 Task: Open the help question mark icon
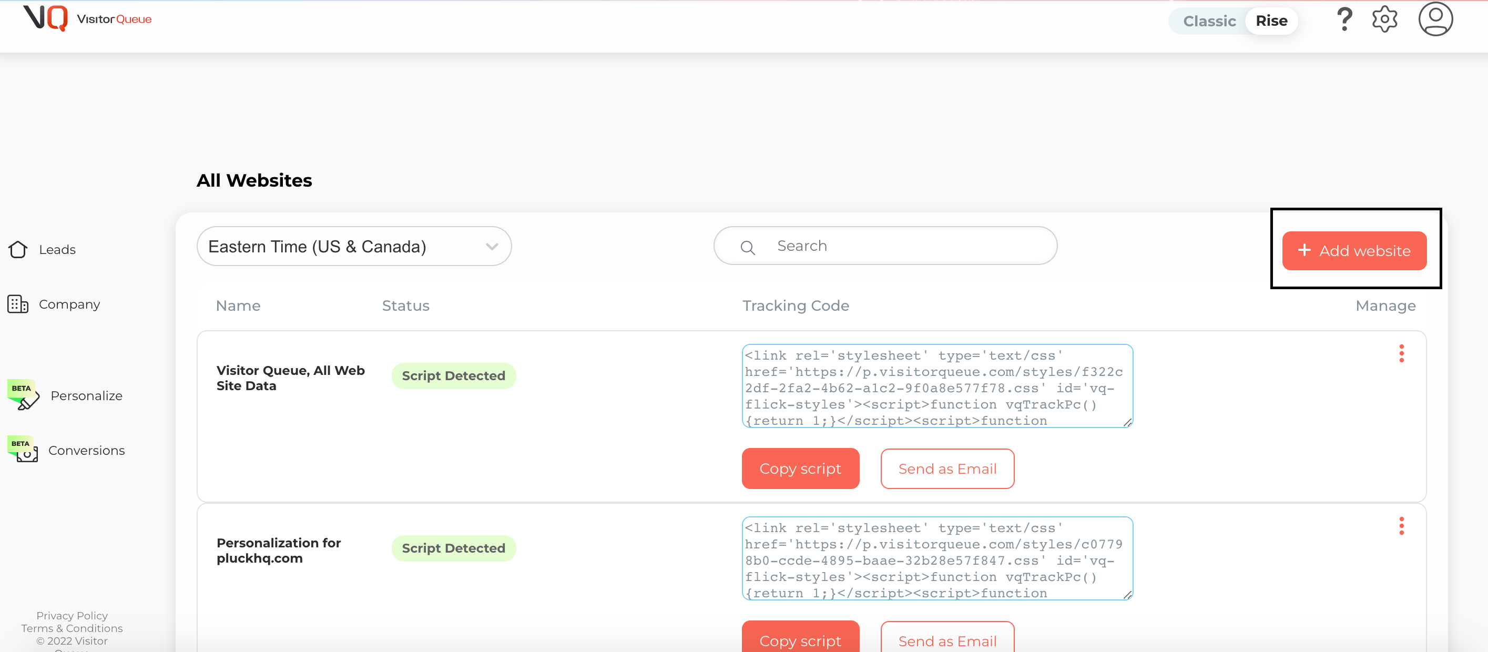click(1344, 19)
